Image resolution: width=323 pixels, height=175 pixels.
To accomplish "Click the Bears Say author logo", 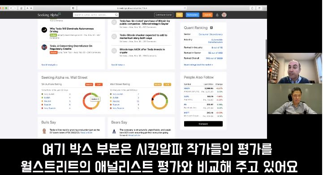I will coord(114,131).
